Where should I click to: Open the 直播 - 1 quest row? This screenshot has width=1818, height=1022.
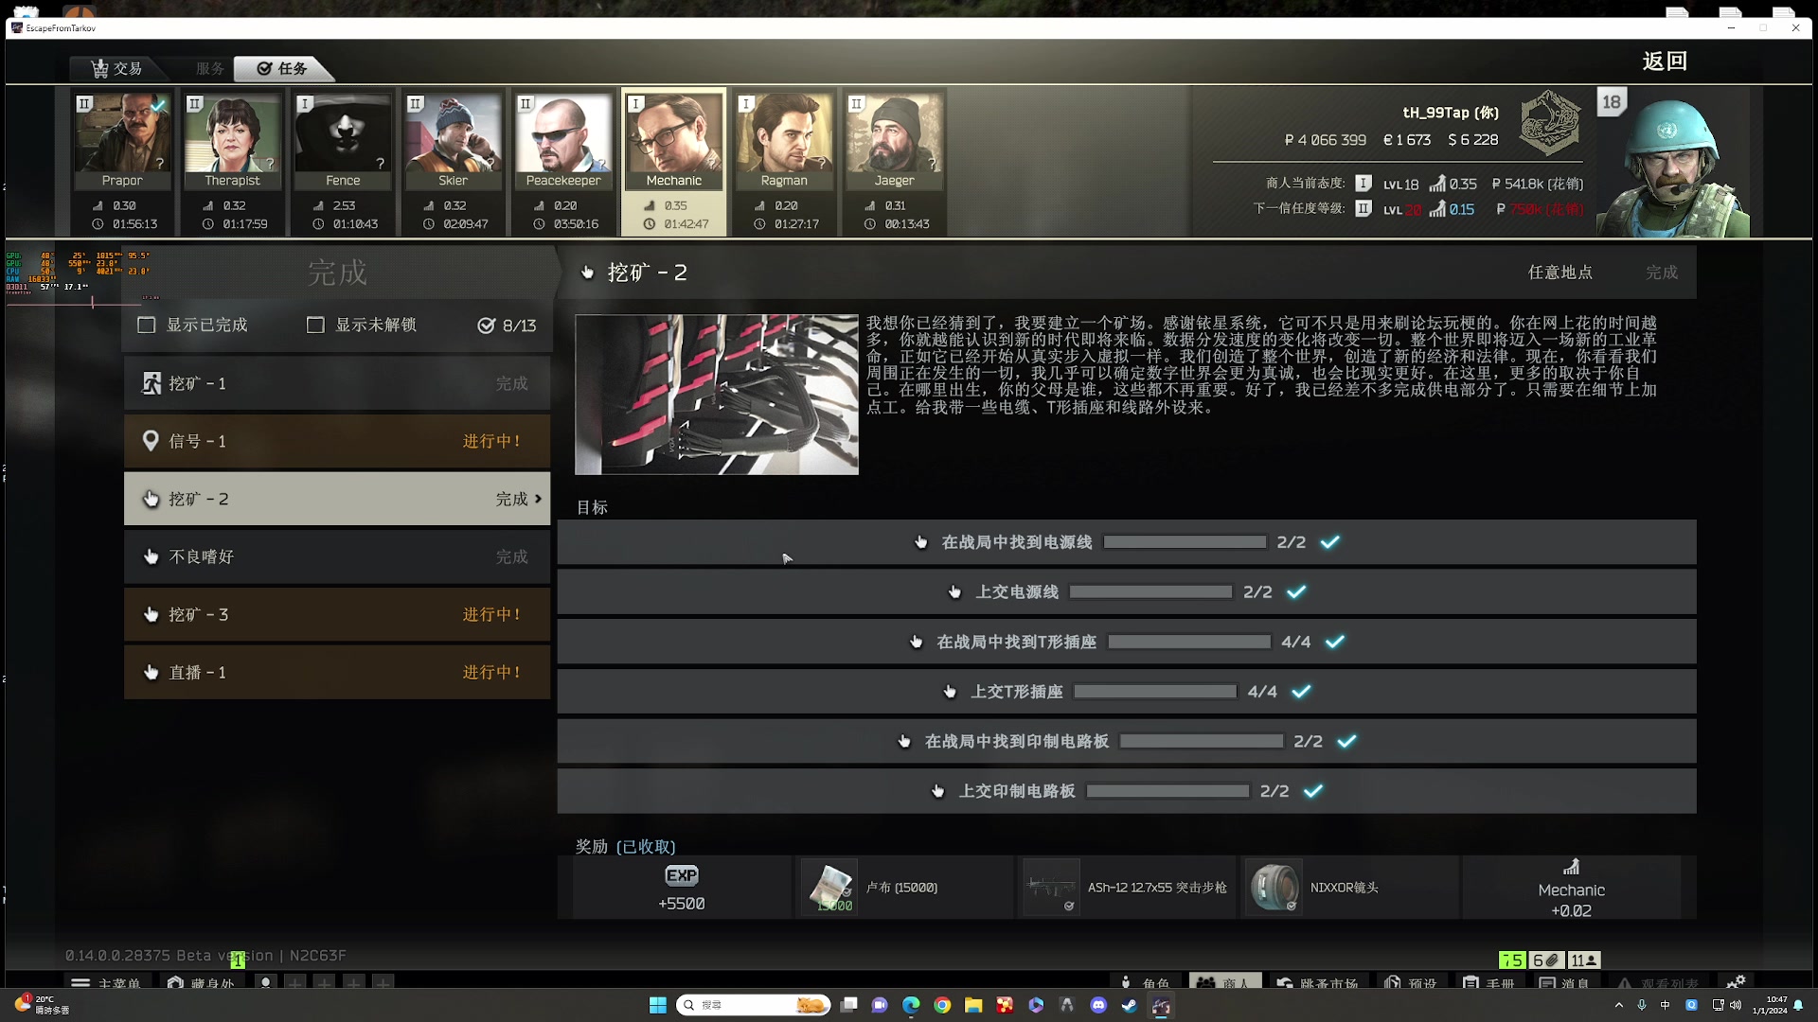[x=337, y=672]
